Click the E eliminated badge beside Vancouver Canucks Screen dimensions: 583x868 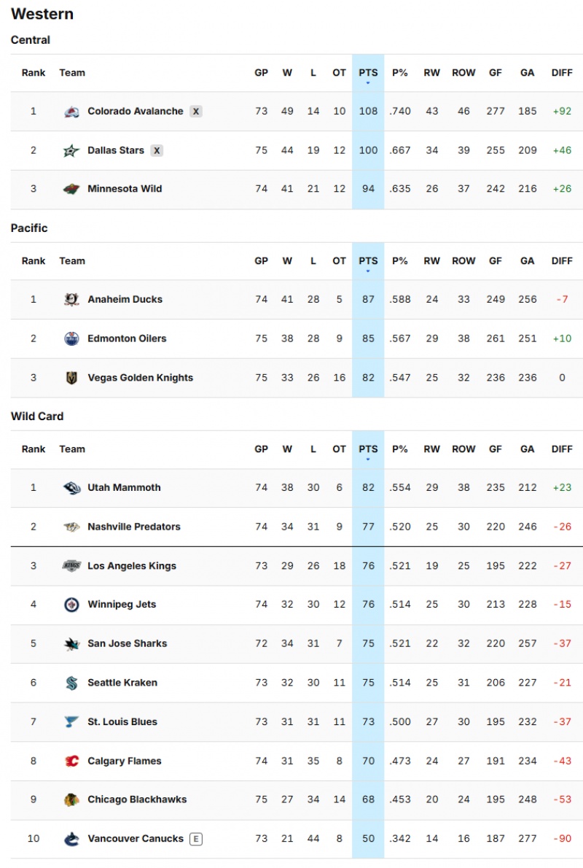[x=195, y=839]
